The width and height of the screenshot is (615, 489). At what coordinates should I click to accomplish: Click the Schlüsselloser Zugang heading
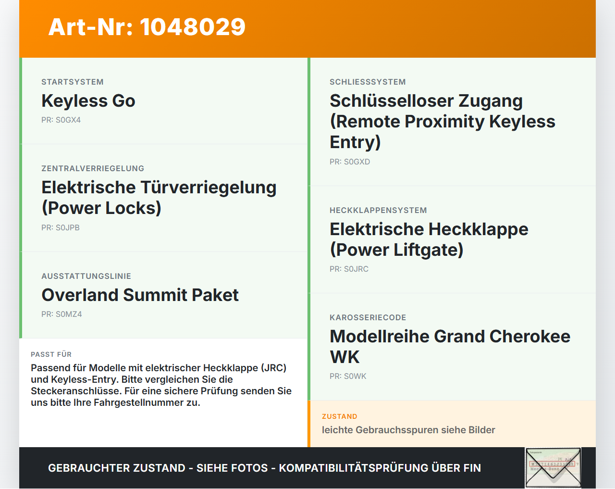(443, 122)
